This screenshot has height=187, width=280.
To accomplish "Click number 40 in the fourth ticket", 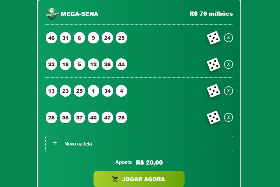I will [94, 117].
